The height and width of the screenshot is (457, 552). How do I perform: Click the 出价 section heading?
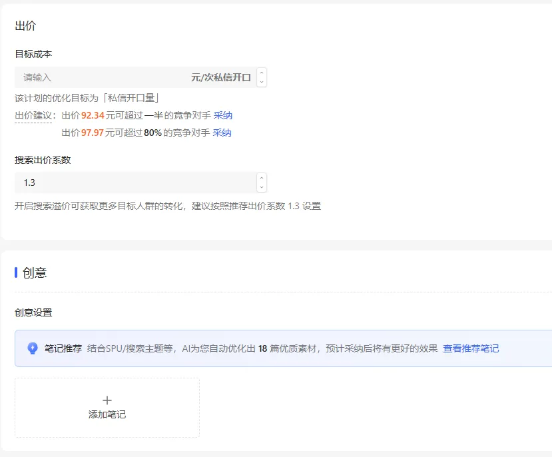(25, 25)
